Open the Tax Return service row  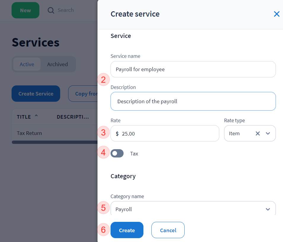coord(29,133)
